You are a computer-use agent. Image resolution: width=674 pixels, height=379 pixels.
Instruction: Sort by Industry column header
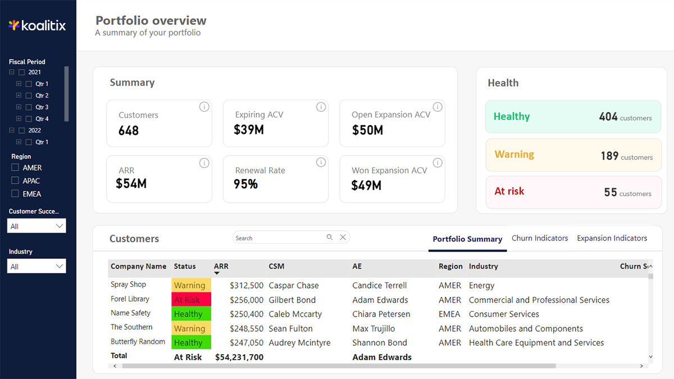(x=484, y=266)
